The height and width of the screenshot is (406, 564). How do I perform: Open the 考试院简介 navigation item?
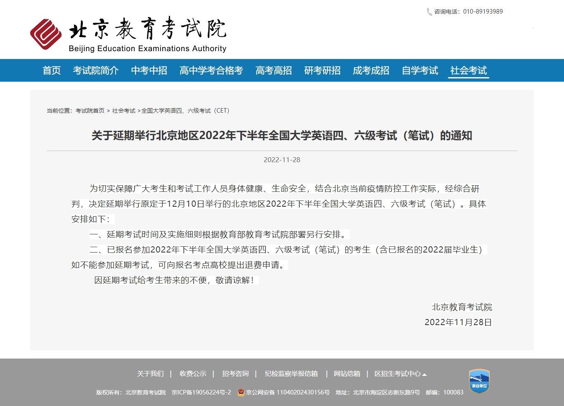click(x=96, y=71)
